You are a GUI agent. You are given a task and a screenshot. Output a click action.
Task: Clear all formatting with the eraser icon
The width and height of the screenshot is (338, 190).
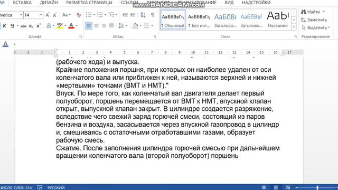[79, 15]
